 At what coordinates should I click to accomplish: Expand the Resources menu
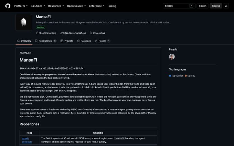56,6
